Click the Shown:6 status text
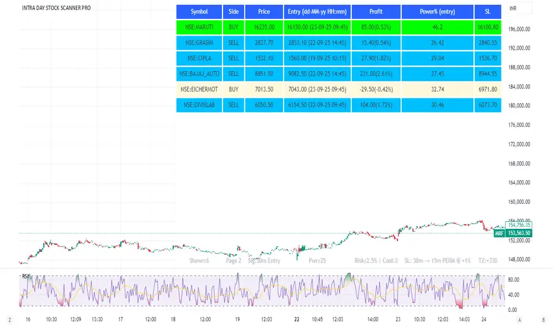Image resolution: width=553 pixels, height=326 pixels. tap(199, 261)
